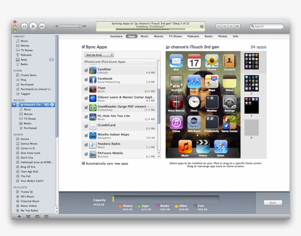This screenshot has width=301, height=236.
Task: Uncheck the Facebook app checkbox
Action: point(86,80)
